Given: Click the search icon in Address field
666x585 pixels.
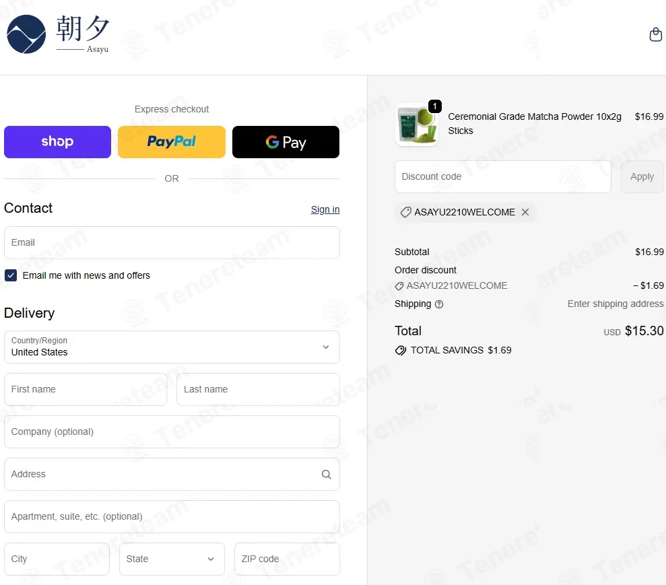Looking at the screenshot, I should click(326, 474).
